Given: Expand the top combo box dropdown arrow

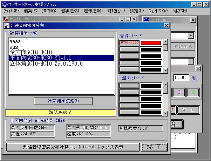Looking at the screenshot, I should pyautogui.click(x=191, y=35).
